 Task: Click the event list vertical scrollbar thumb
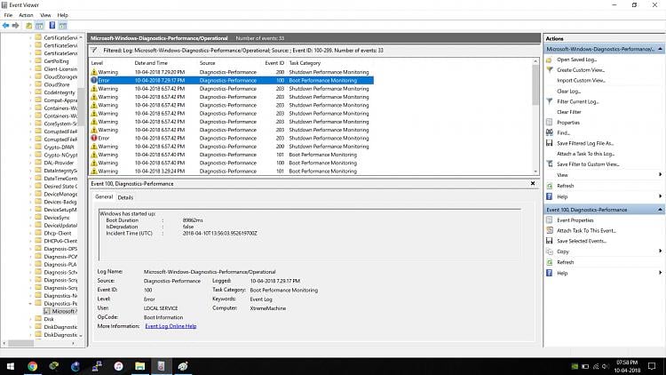[x=535, y=85]
